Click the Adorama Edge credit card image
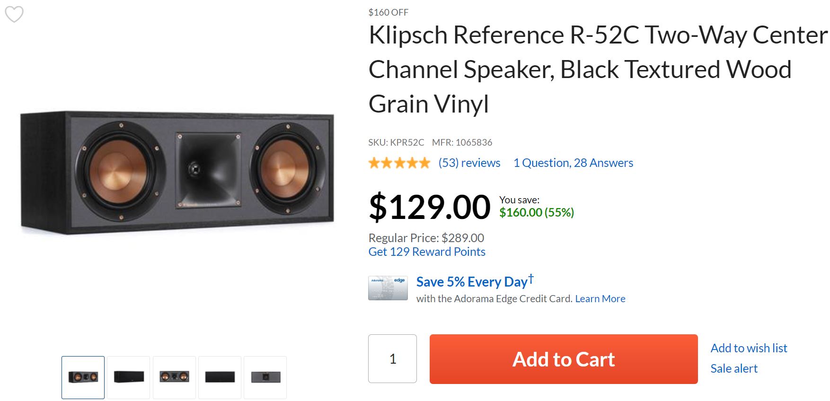The height and width of the screenshot is (401, 830). 388,288
